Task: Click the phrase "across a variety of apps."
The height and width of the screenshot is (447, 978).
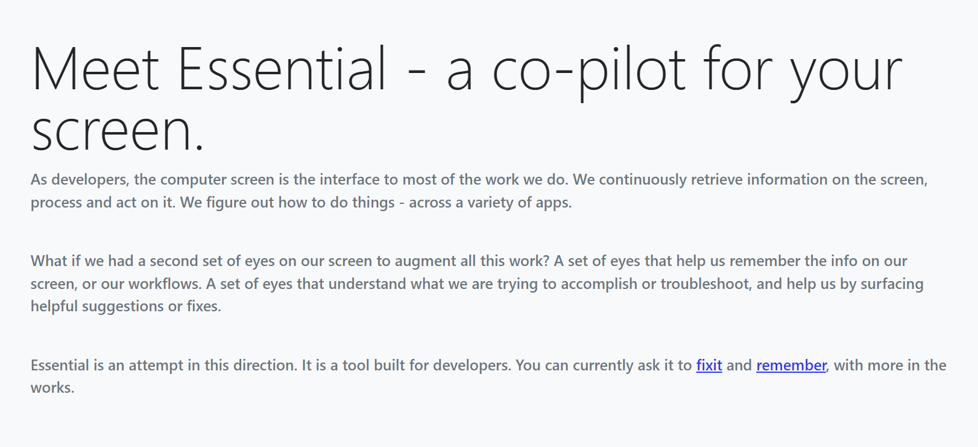Action: point(490,202)
